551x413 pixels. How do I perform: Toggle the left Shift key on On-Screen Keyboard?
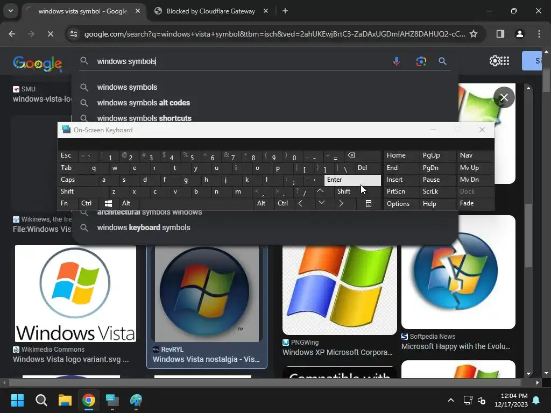pyautogui.click(x=83, y=191)
